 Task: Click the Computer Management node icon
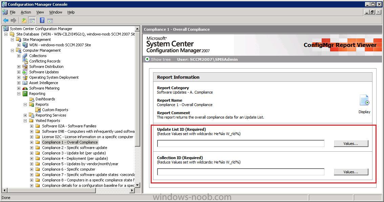[x=18, y=50]
